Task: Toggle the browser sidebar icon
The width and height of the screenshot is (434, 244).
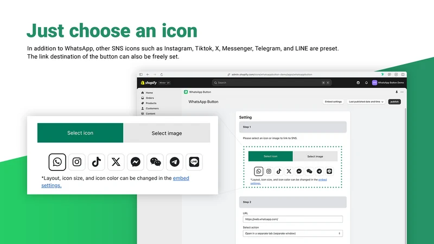Action: (x=141, y=74)
